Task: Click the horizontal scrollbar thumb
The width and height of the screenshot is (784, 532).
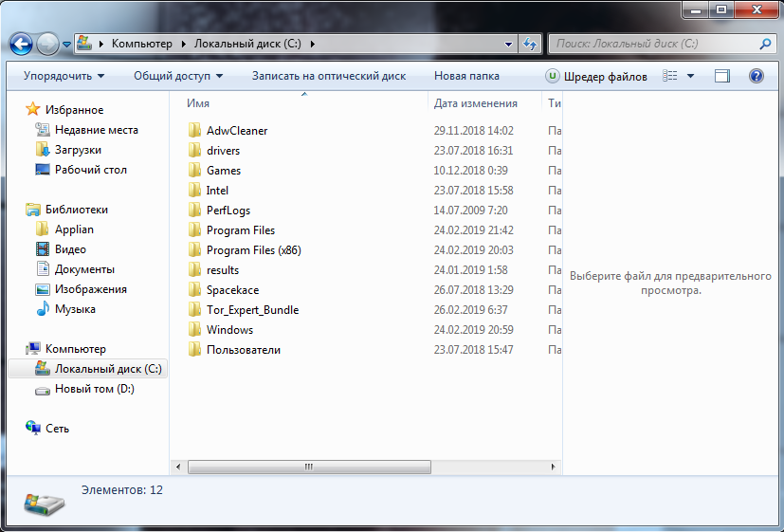Action: click(x=308, y=468)
